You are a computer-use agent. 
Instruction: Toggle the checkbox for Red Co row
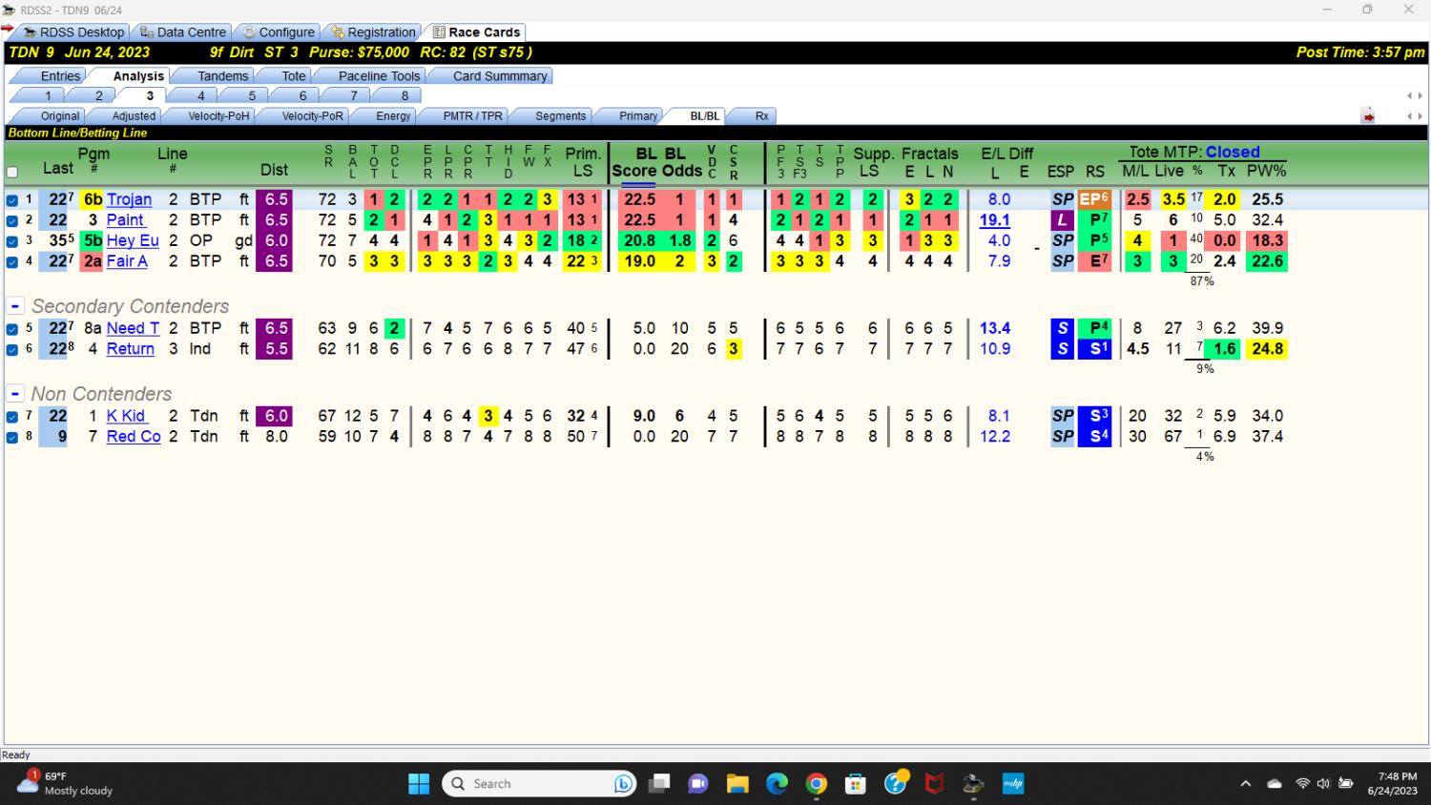tap(12, 438)
